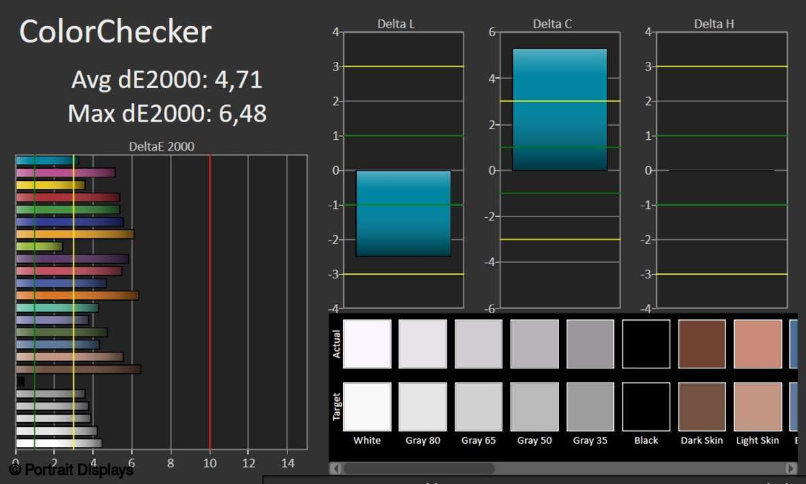Image resolution: width=806 pixels, height=484 pixels.
Task: Click the teal bar in the Delta L chart
Action: coord(403,213)
